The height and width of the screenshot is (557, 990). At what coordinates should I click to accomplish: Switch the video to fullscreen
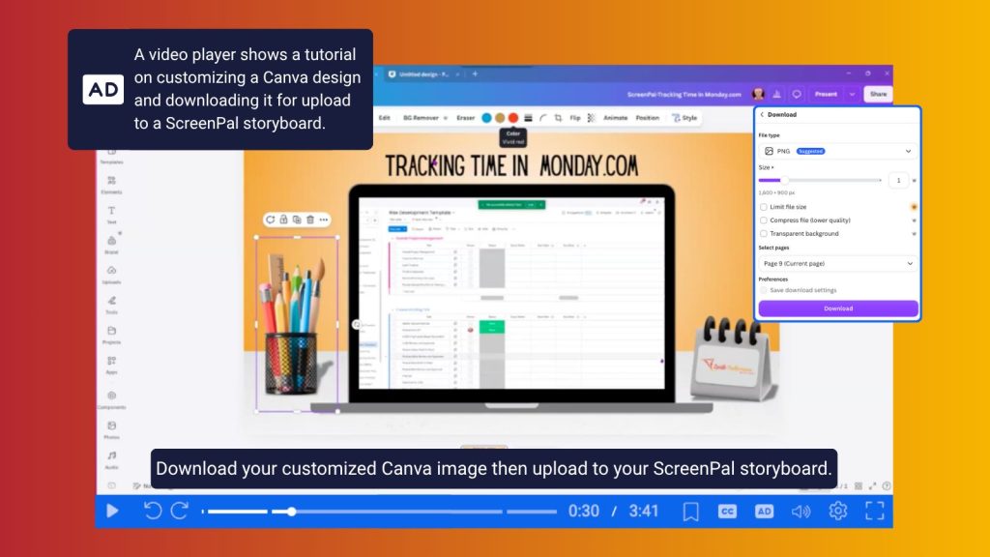pos(874,511)
